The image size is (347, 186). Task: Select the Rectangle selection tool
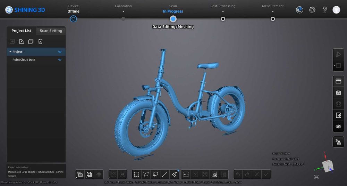(136, 175)
